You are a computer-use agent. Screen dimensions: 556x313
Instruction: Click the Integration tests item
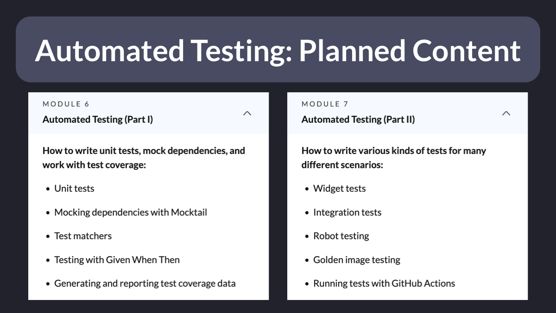click(347, 212)
